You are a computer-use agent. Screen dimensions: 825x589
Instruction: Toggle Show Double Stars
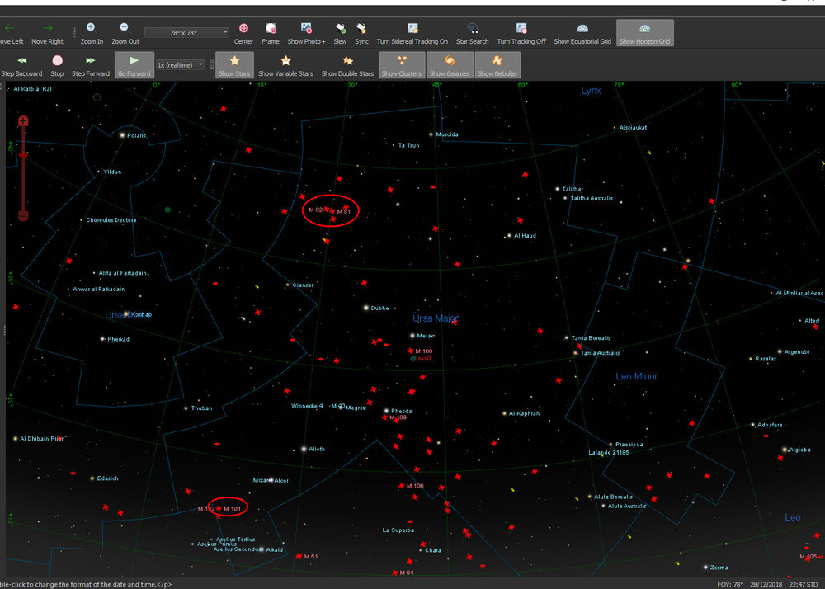click(348, 65)
